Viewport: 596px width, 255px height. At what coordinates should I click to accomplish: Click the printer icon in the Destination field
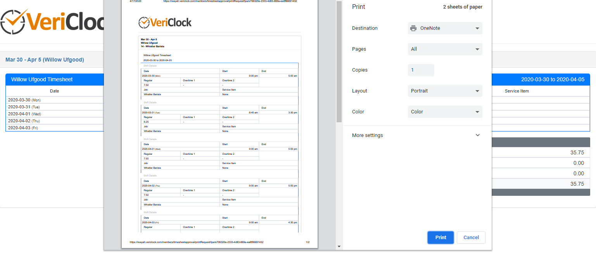(413, 28)
